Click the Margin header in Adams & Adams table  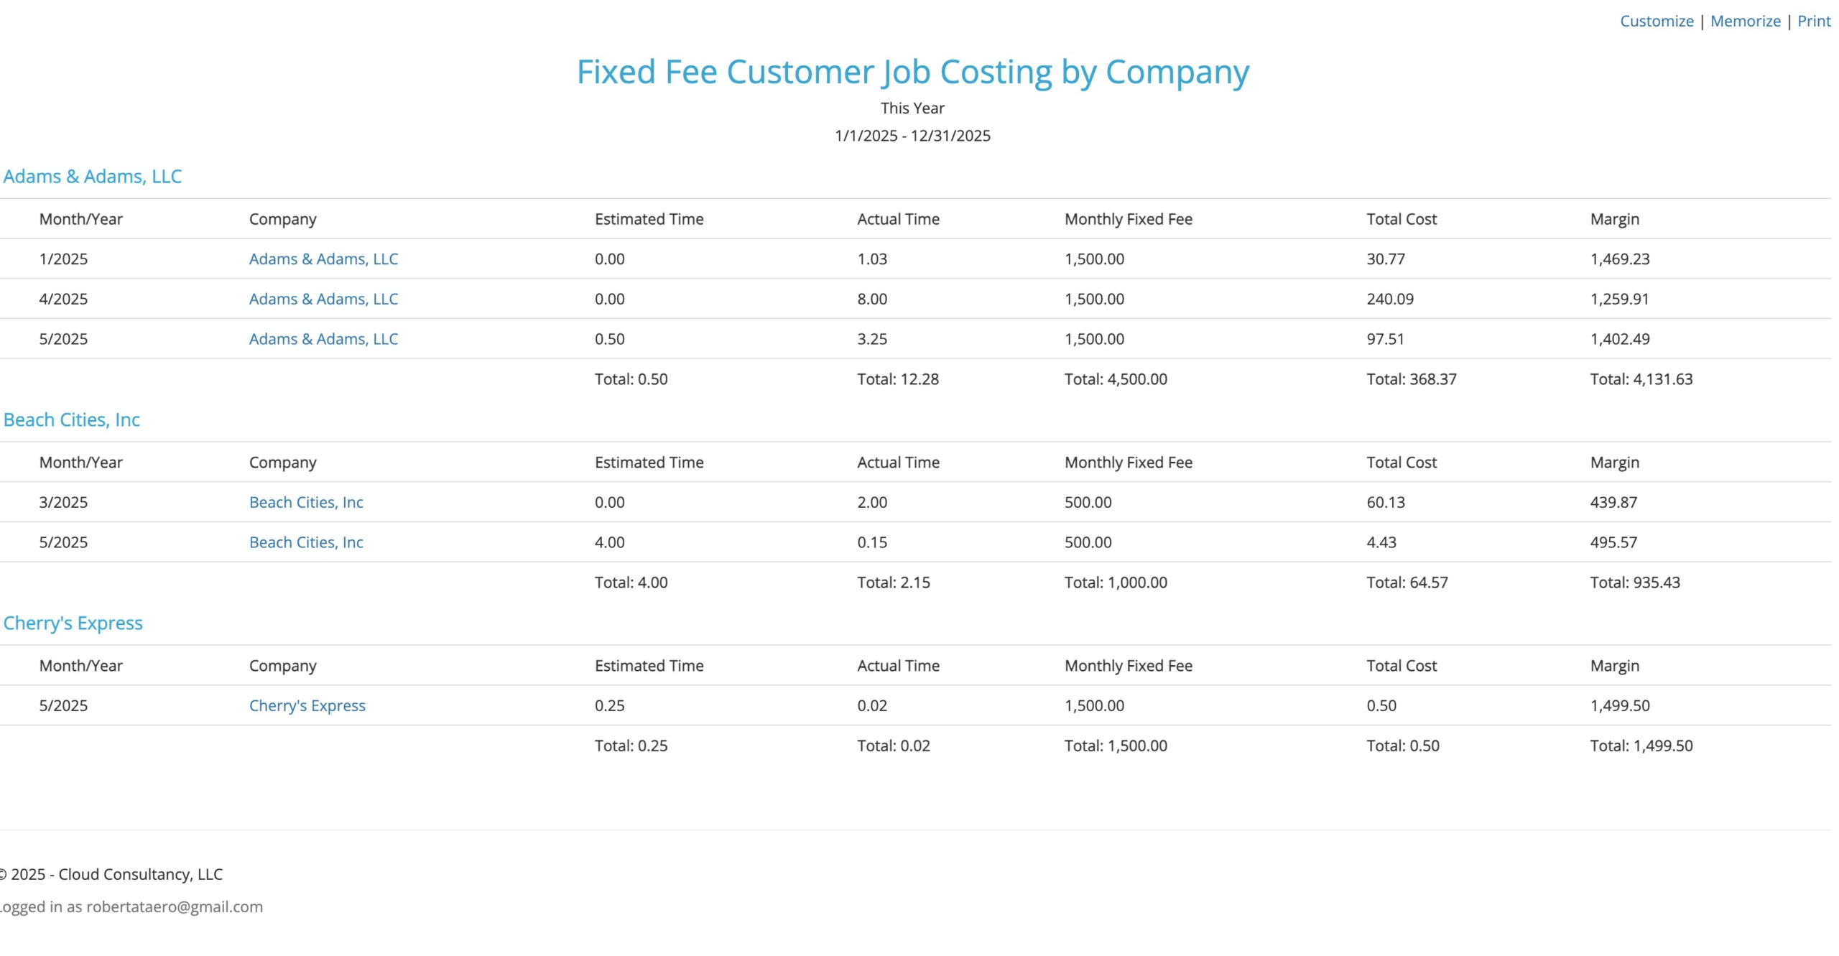(1614, 219)
